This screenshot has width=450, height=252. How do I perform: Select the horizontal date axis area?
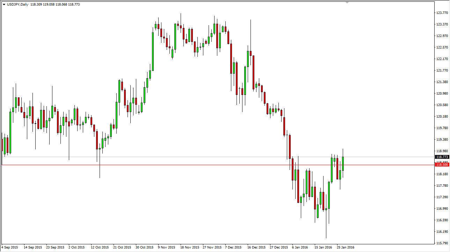[210, 247]
